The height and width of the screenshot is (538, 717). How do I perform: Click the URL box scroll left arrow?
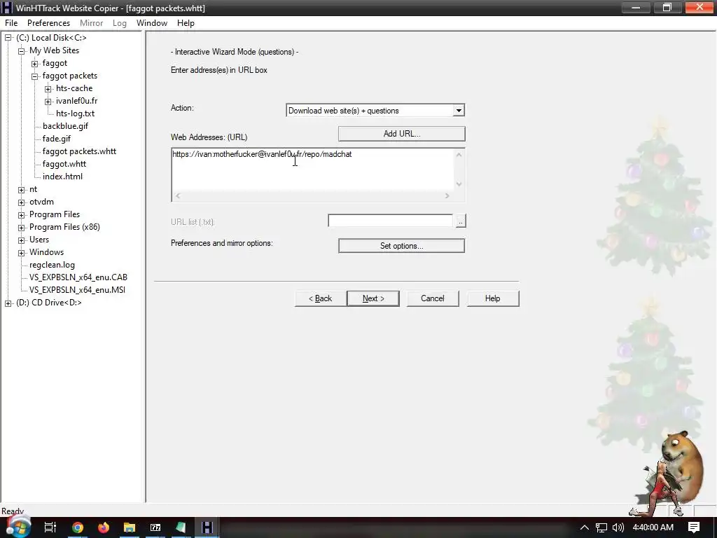point(178,196)
